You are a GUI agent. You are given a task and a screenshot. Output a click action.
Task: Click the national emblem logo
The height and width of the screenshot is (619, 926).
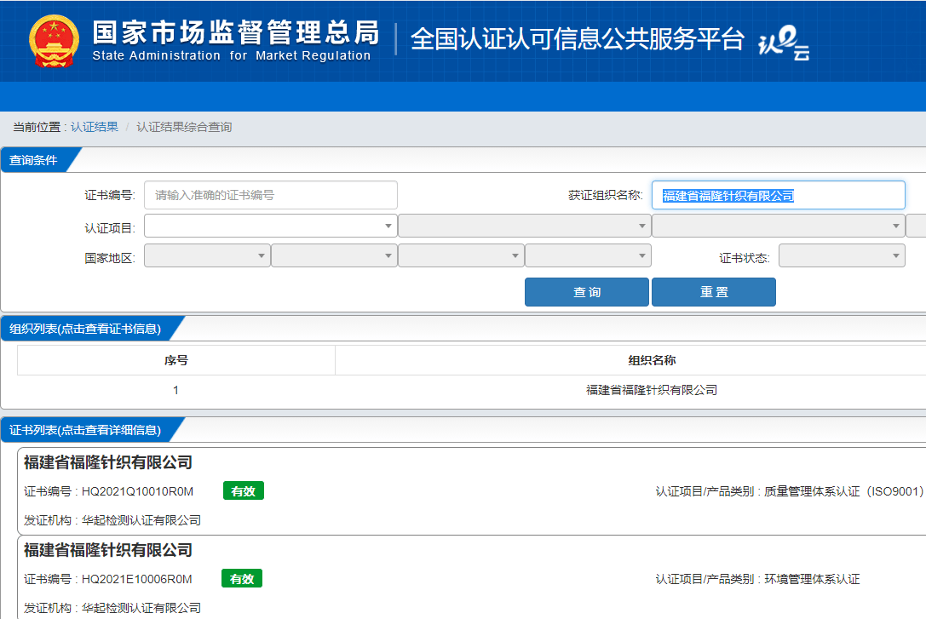[x=54, y=41]
